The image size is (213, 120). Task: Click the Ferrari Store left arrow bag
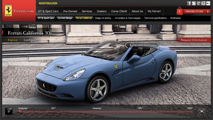click(x=180, y=11)
